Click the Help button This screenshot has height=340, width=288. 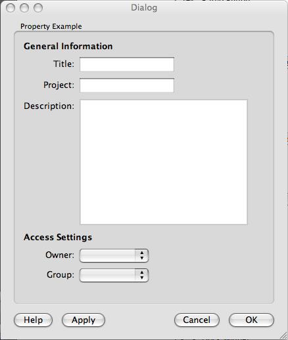33,320
